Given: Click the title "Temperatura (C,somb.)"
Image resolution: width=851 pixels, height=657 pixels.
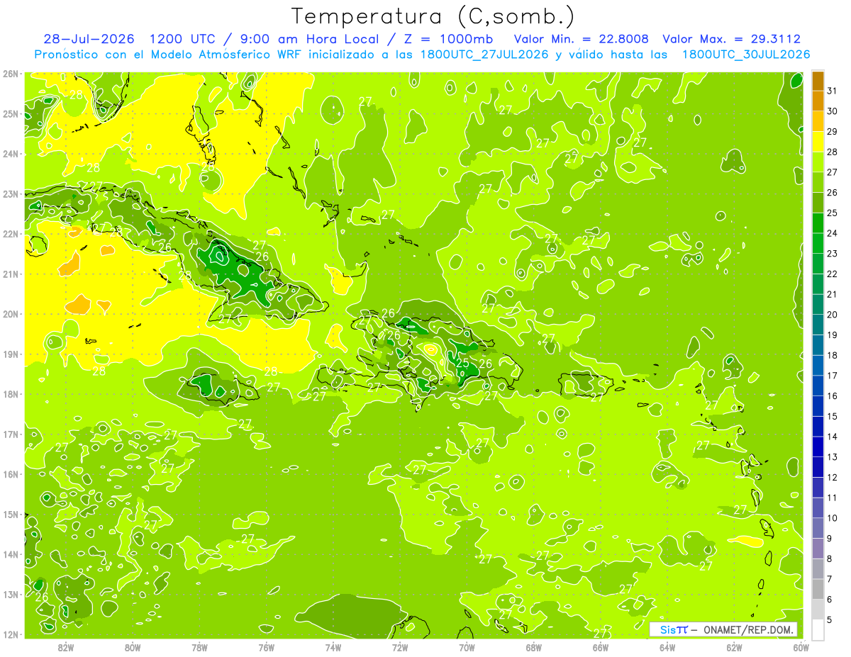Looking at the screenshot, I should (433, 16).
